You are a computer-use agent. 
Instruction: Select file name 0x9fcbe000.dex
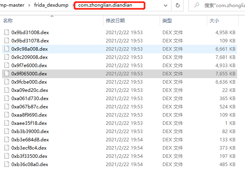coord(29,82)
